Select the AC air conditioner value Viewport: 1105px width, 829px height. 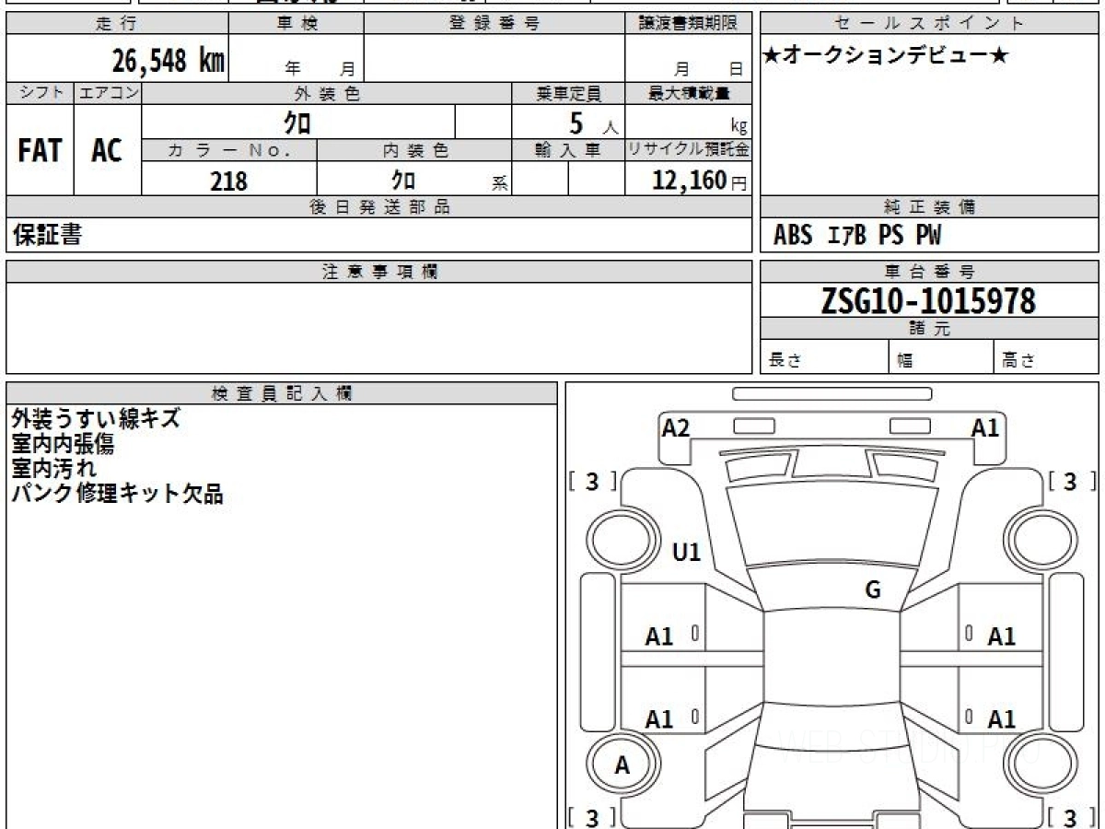click(107, 151)
